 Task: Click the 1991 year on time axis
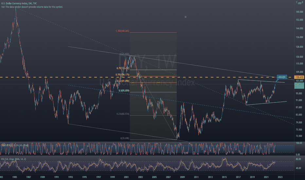[x=56, y=177]
